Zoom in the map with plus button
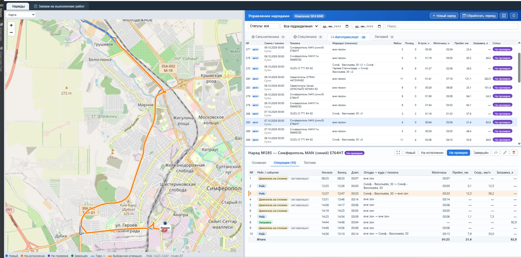Viewport: 521px width, 258px height. (11, 25)
